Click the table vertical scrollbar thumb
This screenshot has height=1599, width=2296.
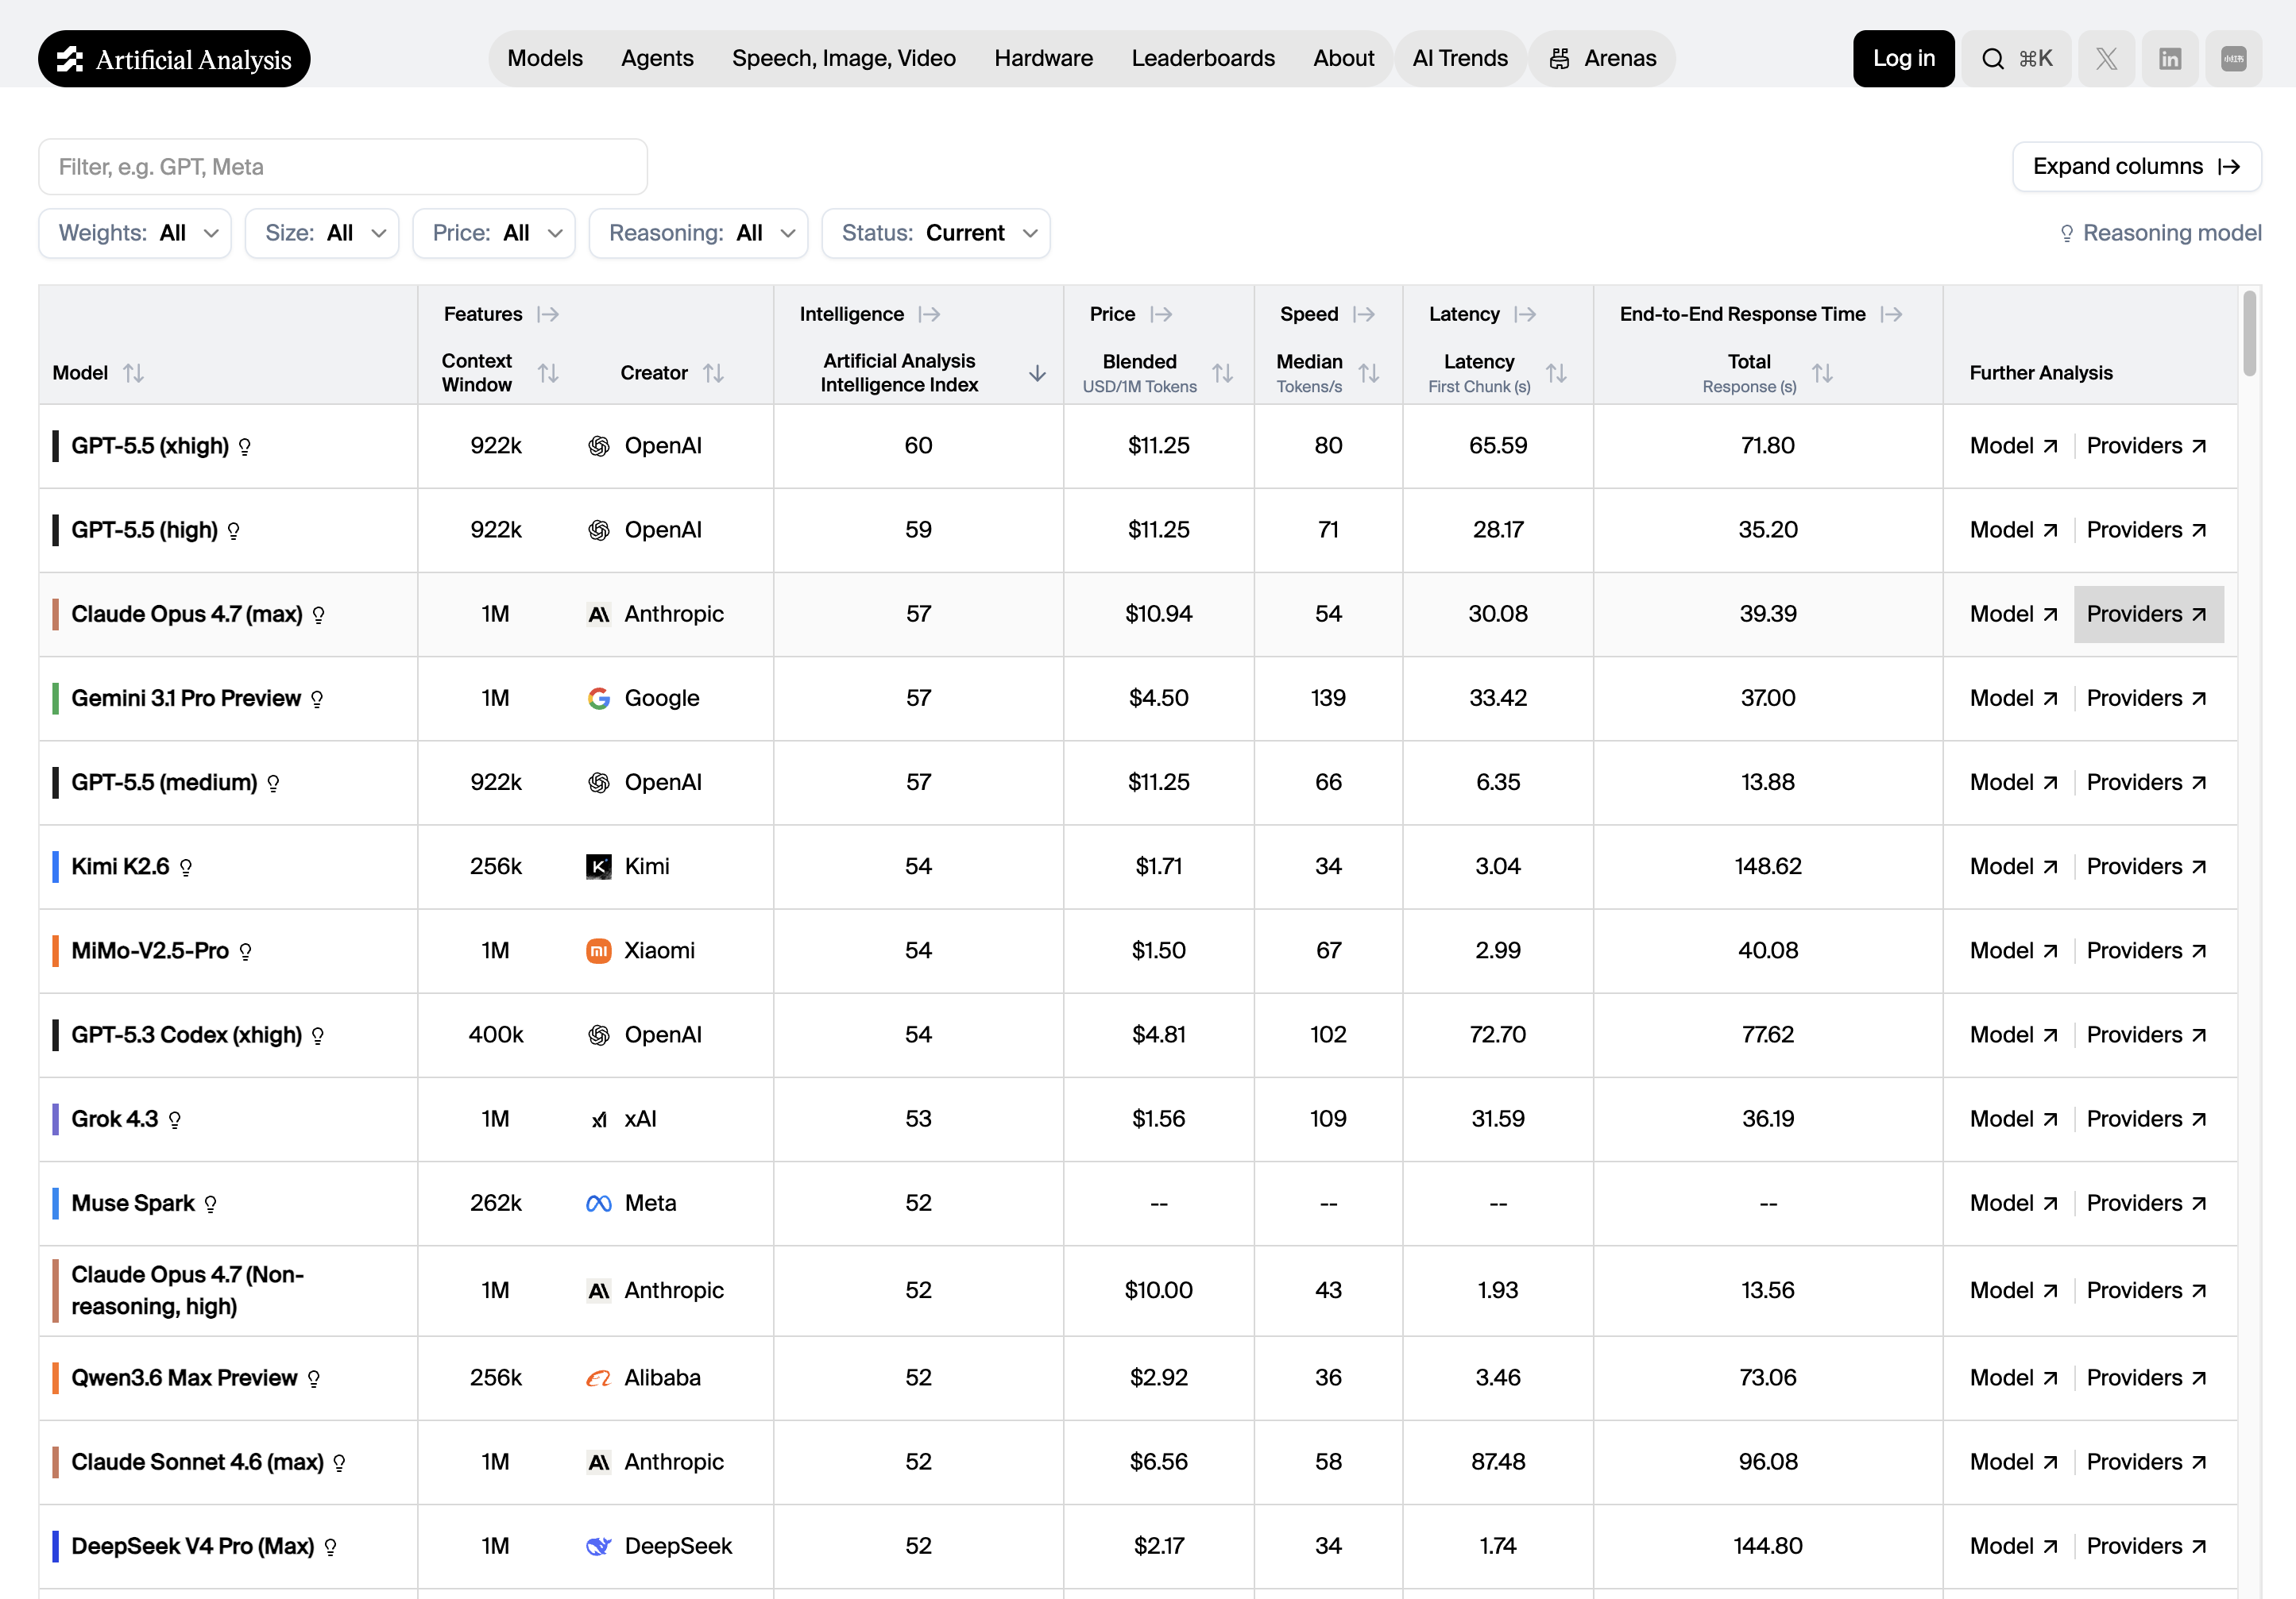[2249, 333]
